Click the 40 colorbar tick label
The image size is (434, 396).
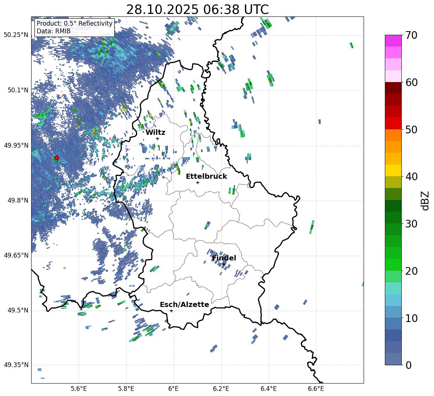point(411,177)
